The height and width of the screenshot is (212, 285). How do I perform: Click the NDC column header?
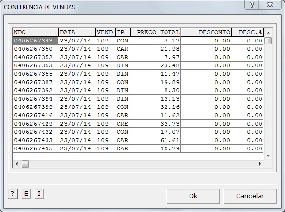click(35, 32)
